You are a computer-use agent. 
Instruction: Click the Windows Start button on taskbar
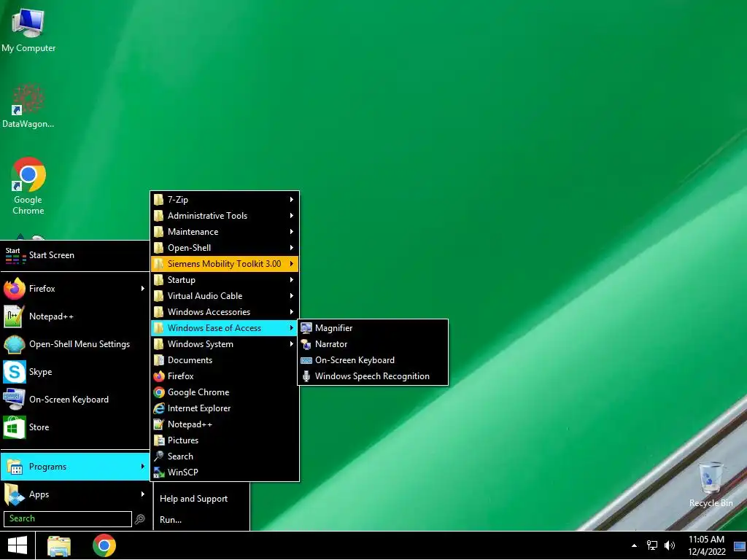(18, 545)
